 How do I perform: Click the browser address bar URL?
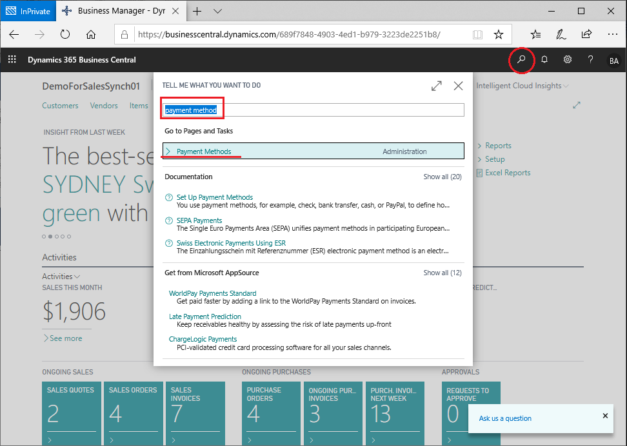[x=289, y=35]
